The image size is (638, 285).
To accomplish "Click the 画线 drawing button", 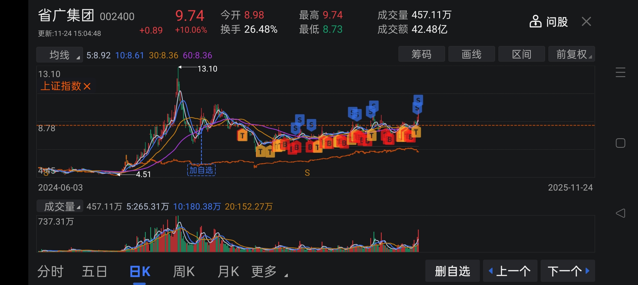I will click(471, 54).
